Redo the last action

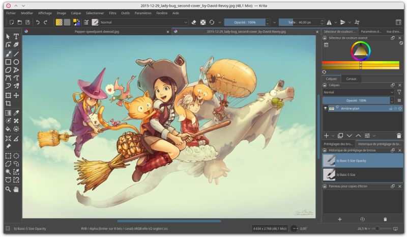coord(46,22)
